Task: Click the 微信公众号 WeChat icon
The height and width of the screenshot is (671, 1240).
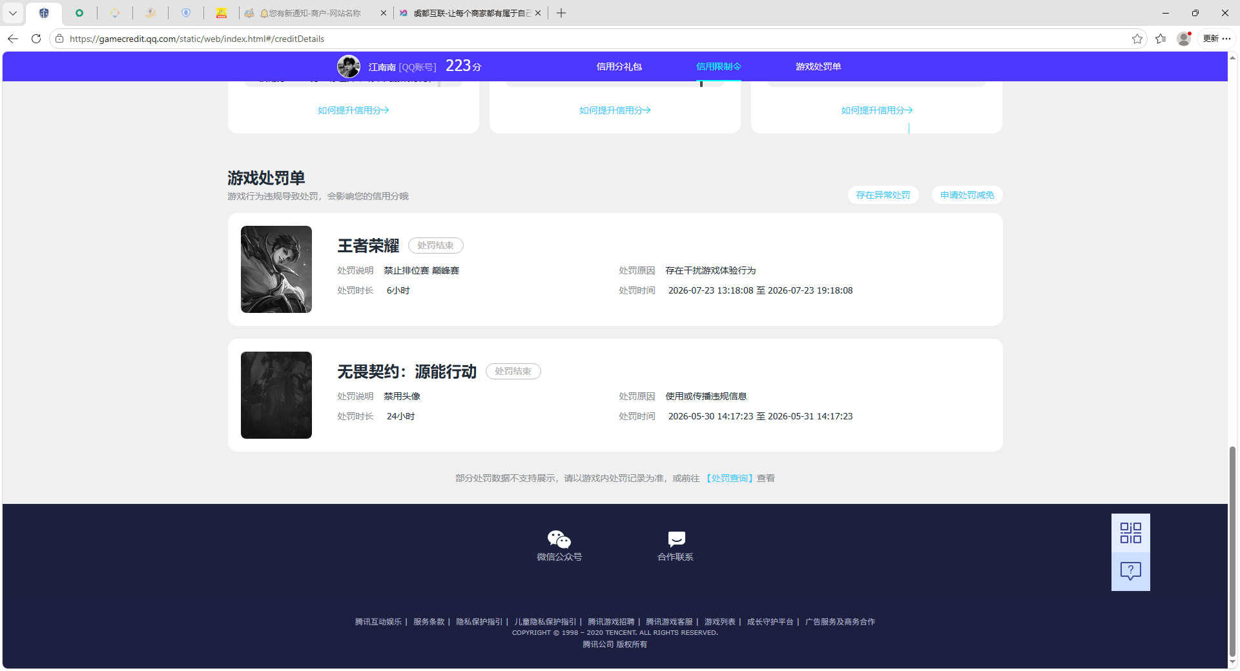Action: (x=559, y=539)
